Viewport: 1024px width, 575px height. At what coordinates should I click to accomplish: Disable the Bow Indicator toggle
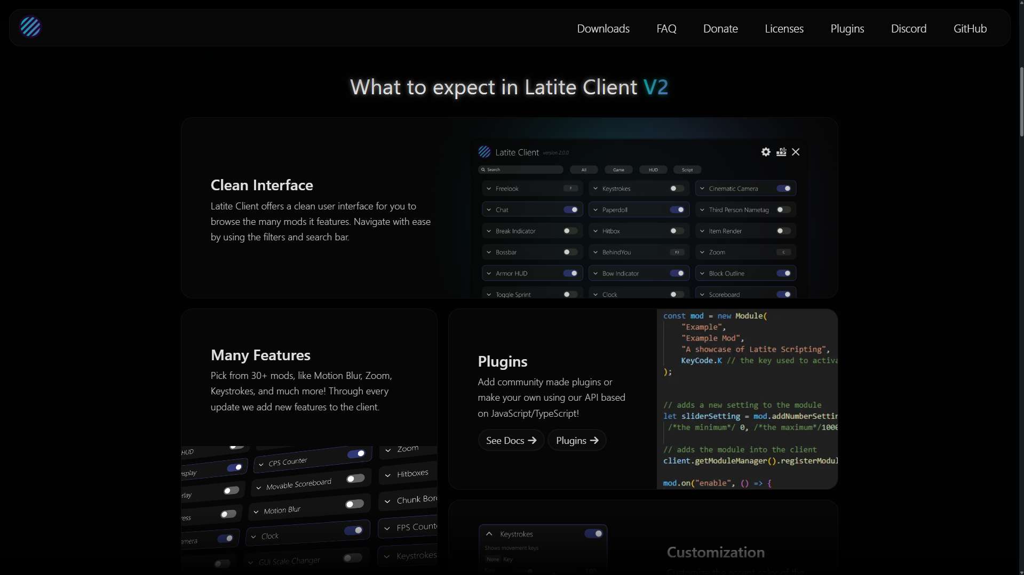point(677,273)
